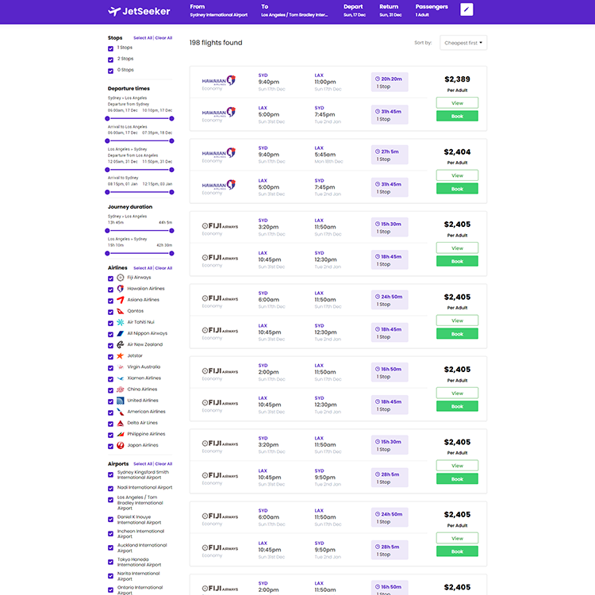Click the Jetstar airline logo icon
Screen dimensions: 595x595
point(121,355)
